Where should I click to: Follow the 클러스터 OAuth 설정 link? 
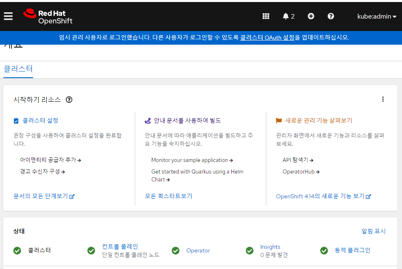pyautogui.click(x=267, y=38)
